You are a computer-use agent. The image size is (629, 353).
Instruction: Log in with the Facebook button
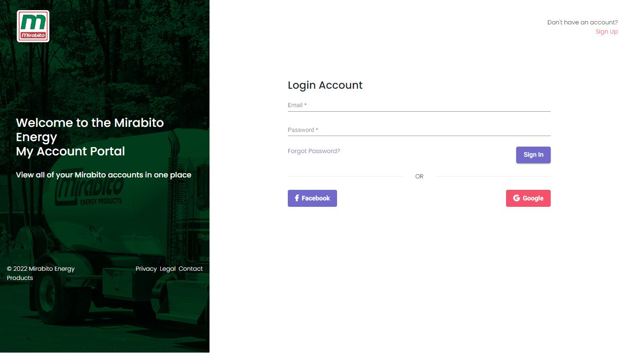[312, 198]
